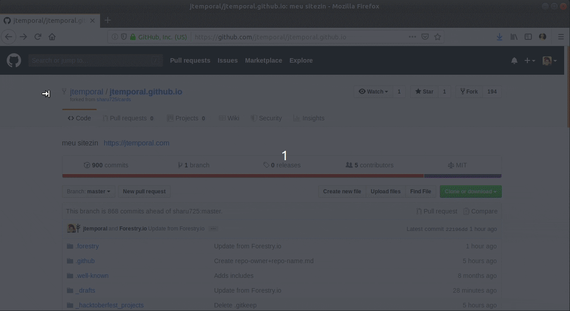Open the notifications bell

tap(514, 60)
